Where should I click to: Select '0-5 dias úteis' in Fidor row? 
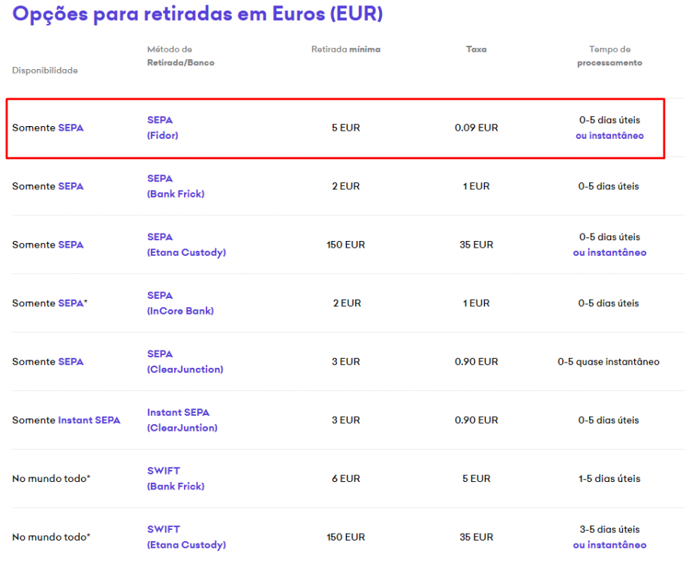coord(609,120)
